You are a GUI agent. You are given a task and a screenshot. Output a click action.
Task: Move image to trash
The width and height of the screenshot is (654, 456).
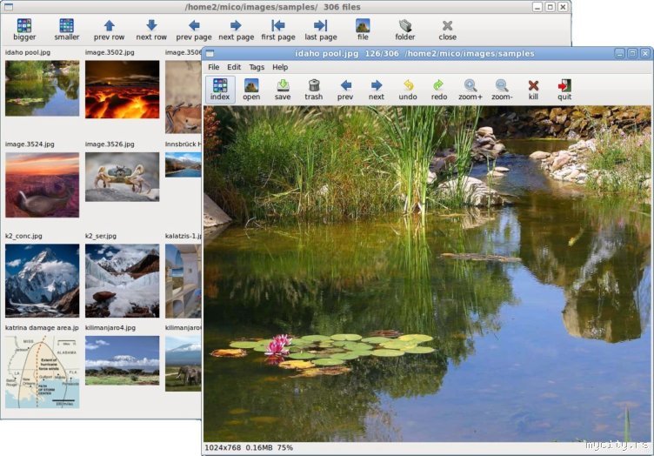314,89
